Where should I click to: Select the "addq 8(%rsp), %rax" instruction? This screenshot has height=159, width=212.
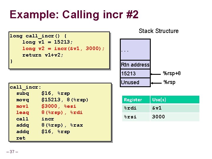click(49, 125)
